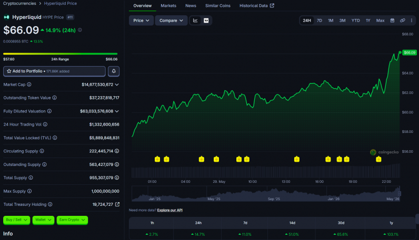Viewport: 419px width, 240px height.
Task: Click the 30d 65.6% change cell
Action: click(x=341, y=234)
